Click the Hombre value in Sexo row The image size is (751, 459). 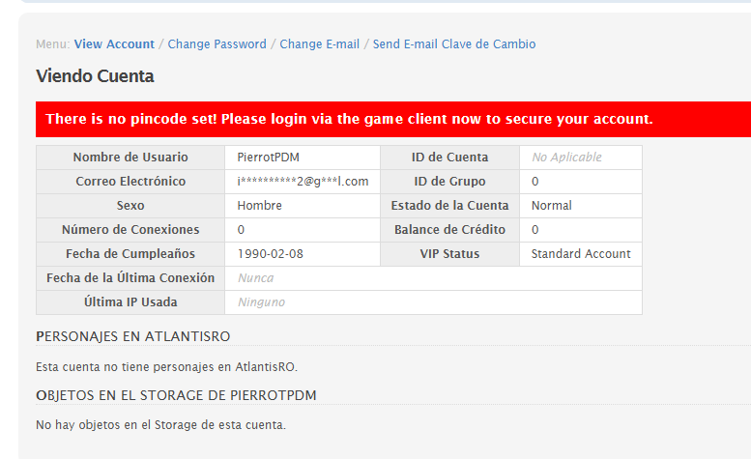[x=260, y=206]
